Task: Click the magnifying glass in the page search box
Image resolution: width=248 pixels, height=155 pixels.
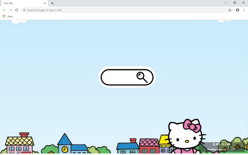Action: (x=142, y=77)
